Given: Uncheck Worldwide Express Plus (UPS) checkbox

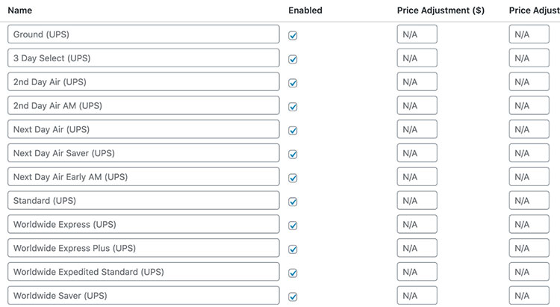Looking at the screenshot, I should pos(293,249).
